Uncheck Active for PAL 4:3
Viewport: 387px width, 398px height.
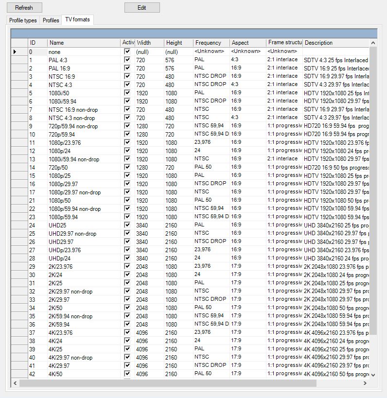pyautogui.click(x=127, y=60)
